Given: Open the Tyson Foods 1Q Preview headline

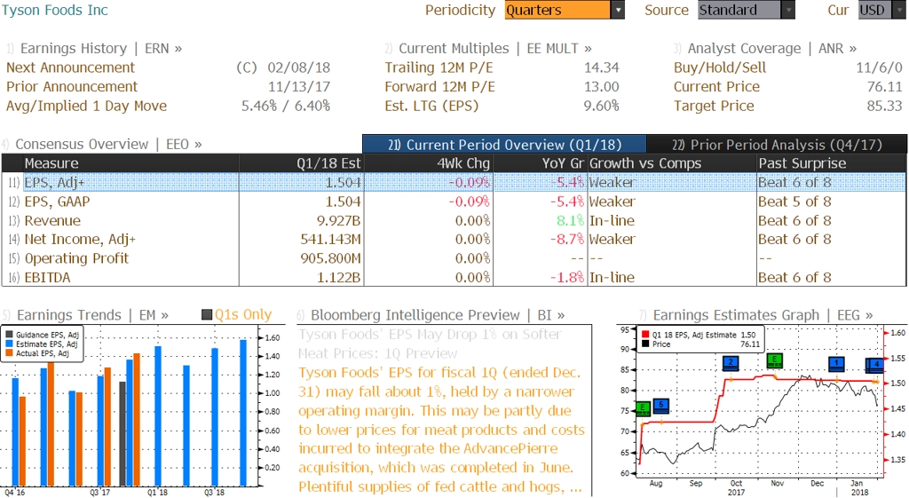Looking at the screenshot, I should (431, 344).
